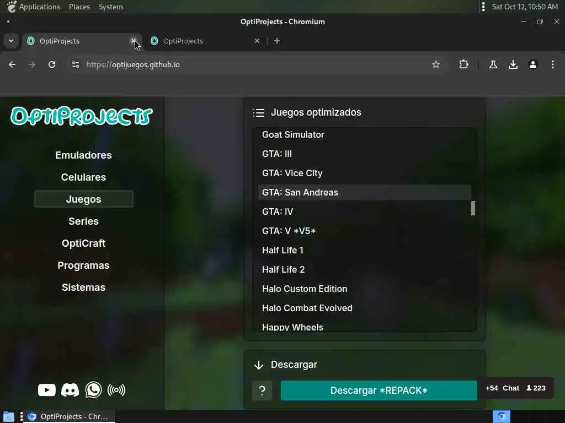Screen dimensions: 565x423
Task: Open the WhatsApp group icon
Action: click(93, 390)
